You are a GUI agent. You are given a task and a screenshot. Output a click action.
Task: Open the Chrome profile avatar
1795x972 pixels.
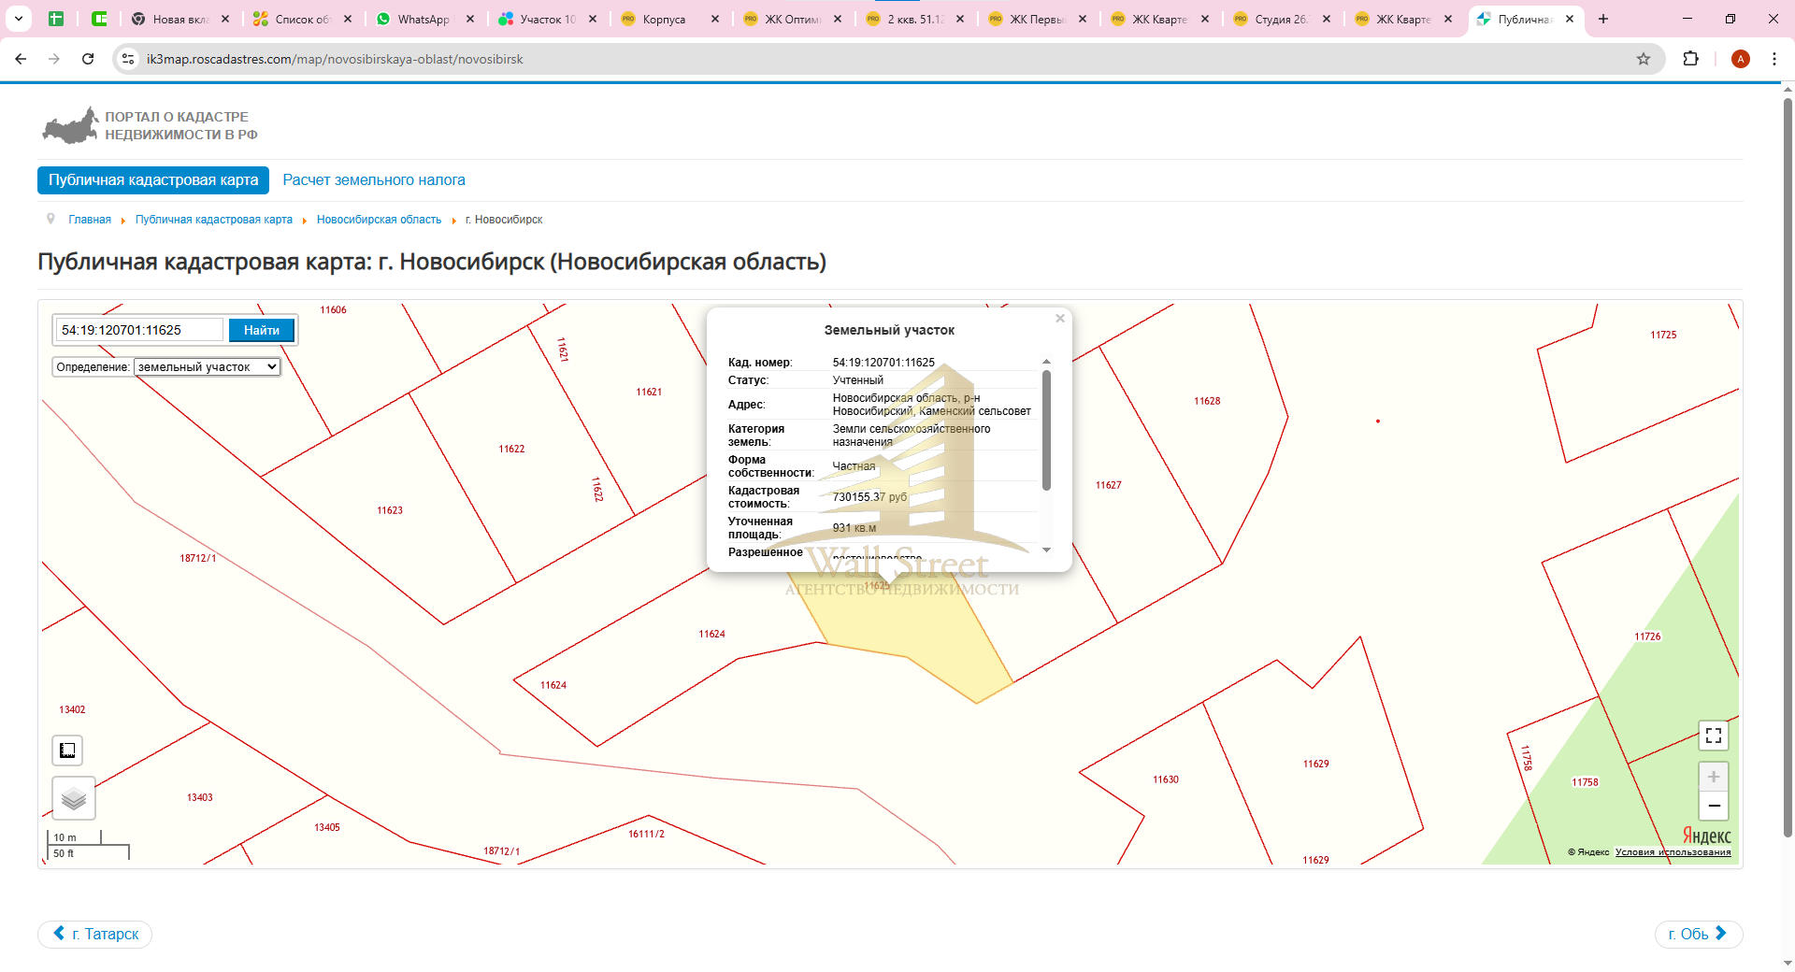click(1740, 59)
